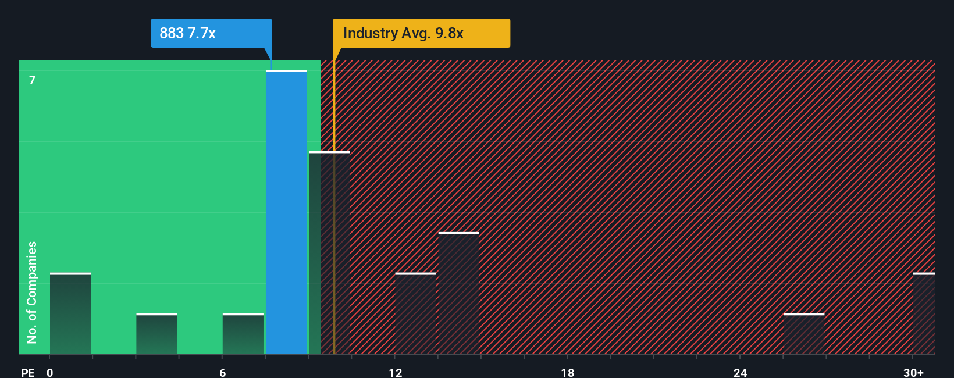Click the bar at PE 30+
Viewport: 954px width, 378px height.
click(924, 313)
